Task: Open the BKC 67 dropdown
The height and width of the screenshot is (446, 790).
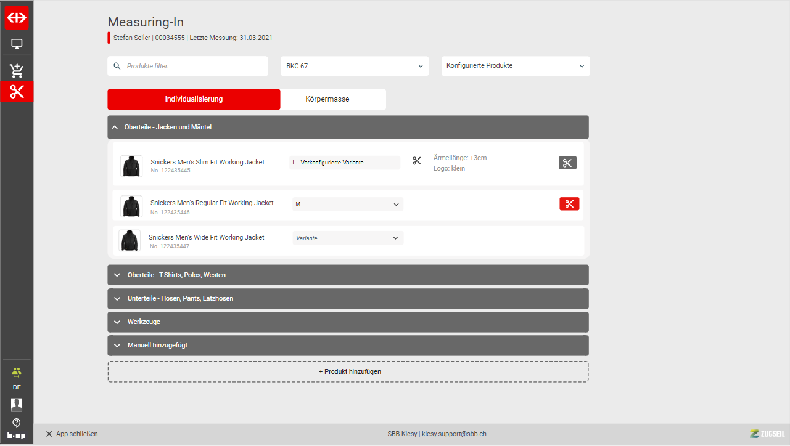Action: (x=355, y=66)
